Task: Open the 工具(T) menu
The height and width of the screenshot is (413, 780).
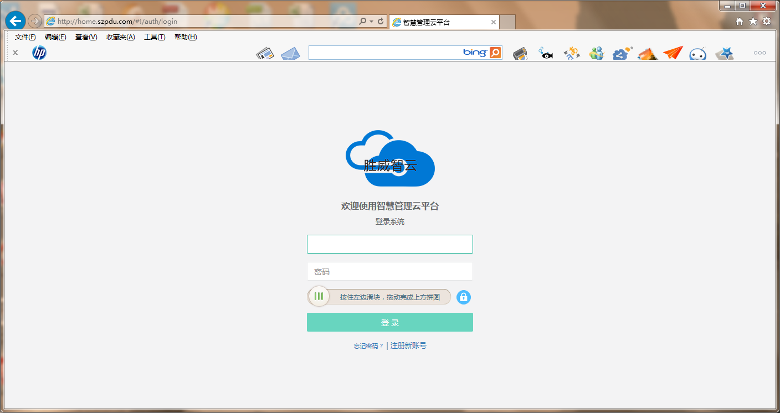Action: pyautogui.click(x=155, y=37)
